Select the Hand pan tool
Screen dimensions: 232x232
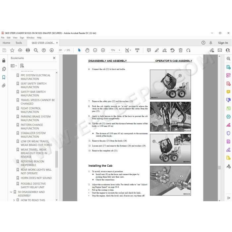pos(87,50)
